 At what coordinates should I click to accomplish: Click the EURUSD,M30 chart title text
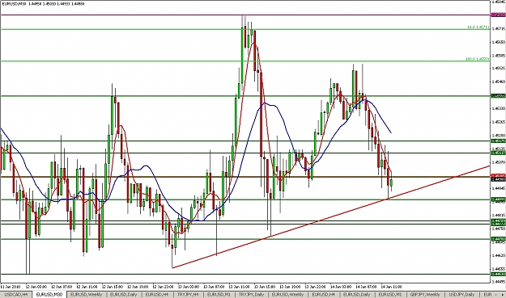pyautogui.click(x=43, y=4)
